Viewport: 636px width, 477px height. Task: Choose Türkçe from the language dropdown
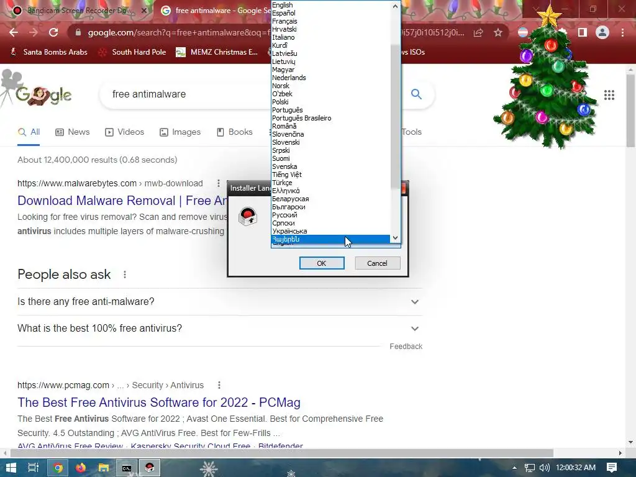click(x=331, y=183)
